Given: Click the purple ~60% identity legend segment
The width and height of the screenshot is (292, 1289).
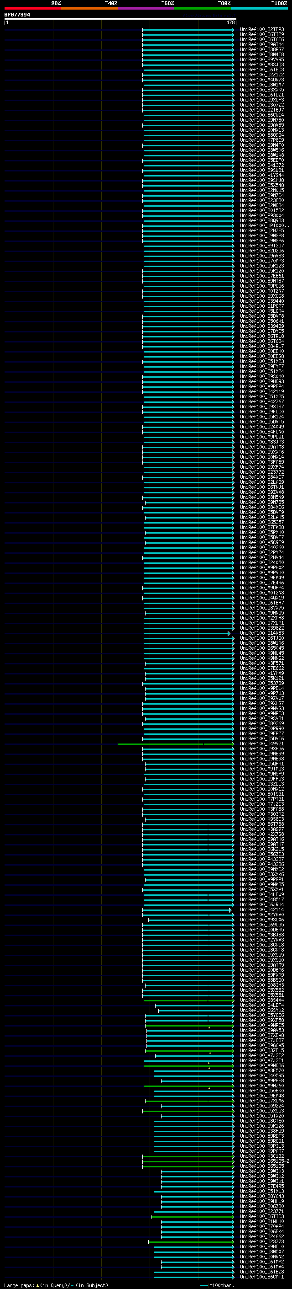Looking at the screenshot, I should pyautogui.click(x=146, y=8).
